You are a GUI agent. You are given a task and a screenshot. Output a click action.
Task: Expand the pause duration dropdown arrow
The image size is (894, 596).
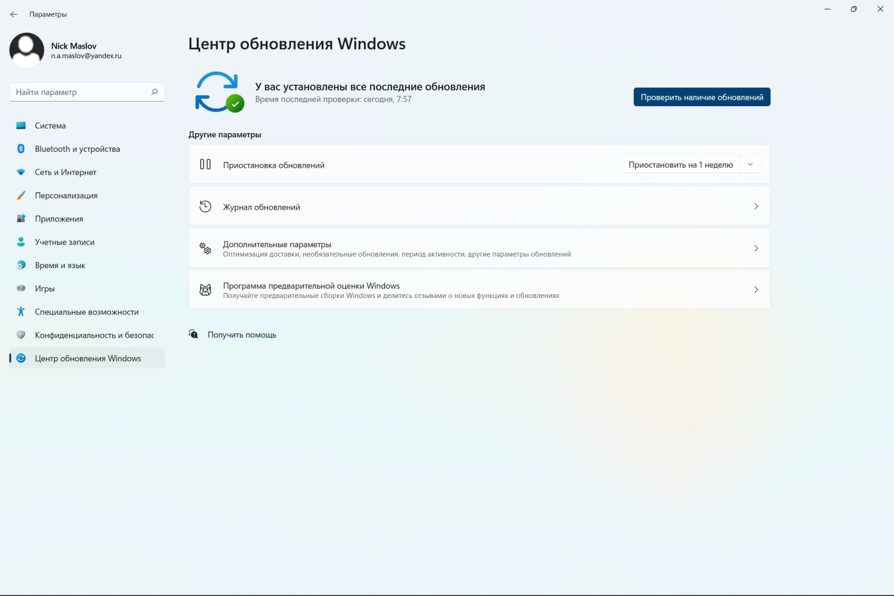click(x=750, y=164)
